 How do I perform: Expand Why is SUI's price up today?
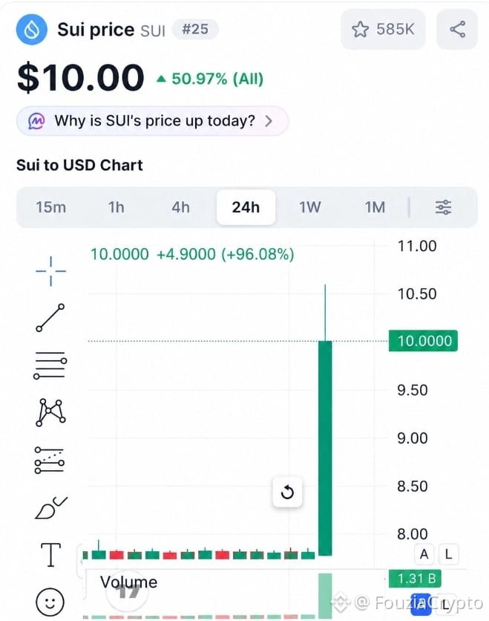click(152, 121)
